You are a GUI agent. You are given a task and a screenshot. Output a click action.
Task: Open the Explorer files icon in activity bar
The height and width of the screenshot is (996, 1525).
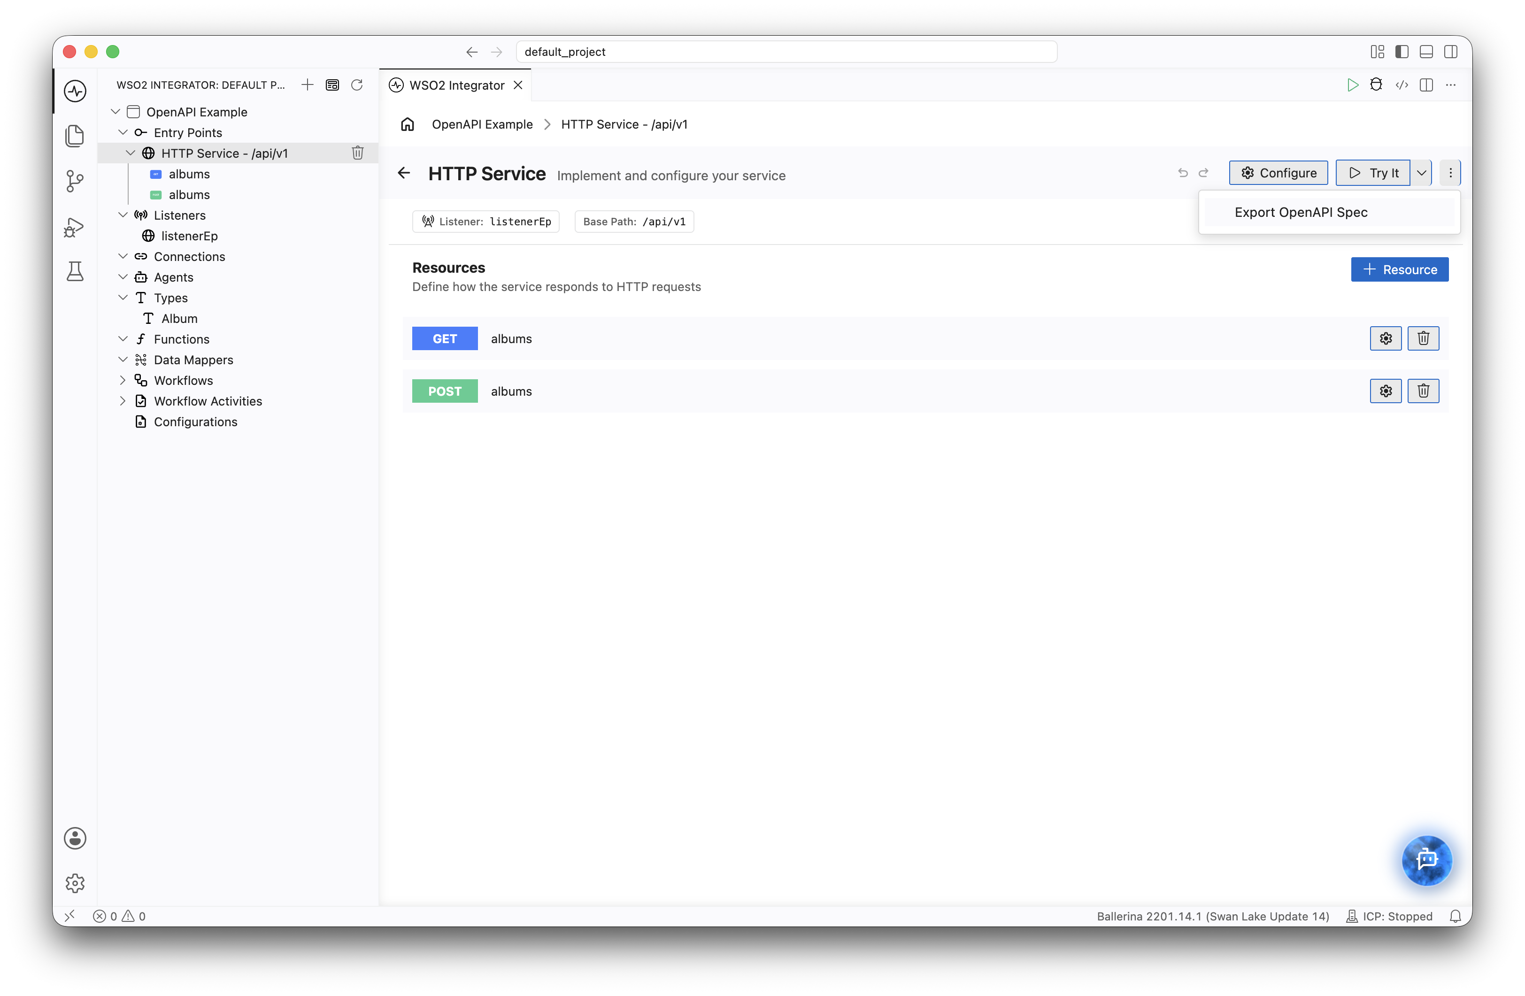click(x=75, y=136)
